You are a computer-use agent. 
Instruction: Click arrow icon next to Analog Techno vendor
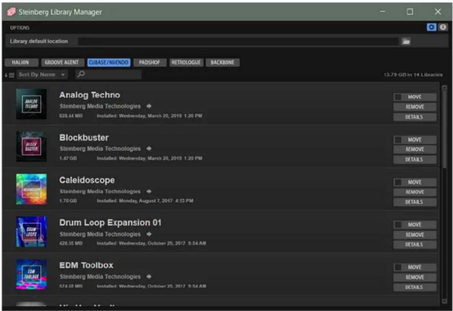[149, 106]
